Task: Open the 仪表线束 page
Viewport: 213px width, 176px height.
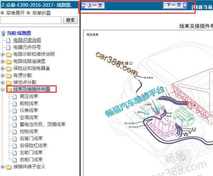Action: click(29, 110)
